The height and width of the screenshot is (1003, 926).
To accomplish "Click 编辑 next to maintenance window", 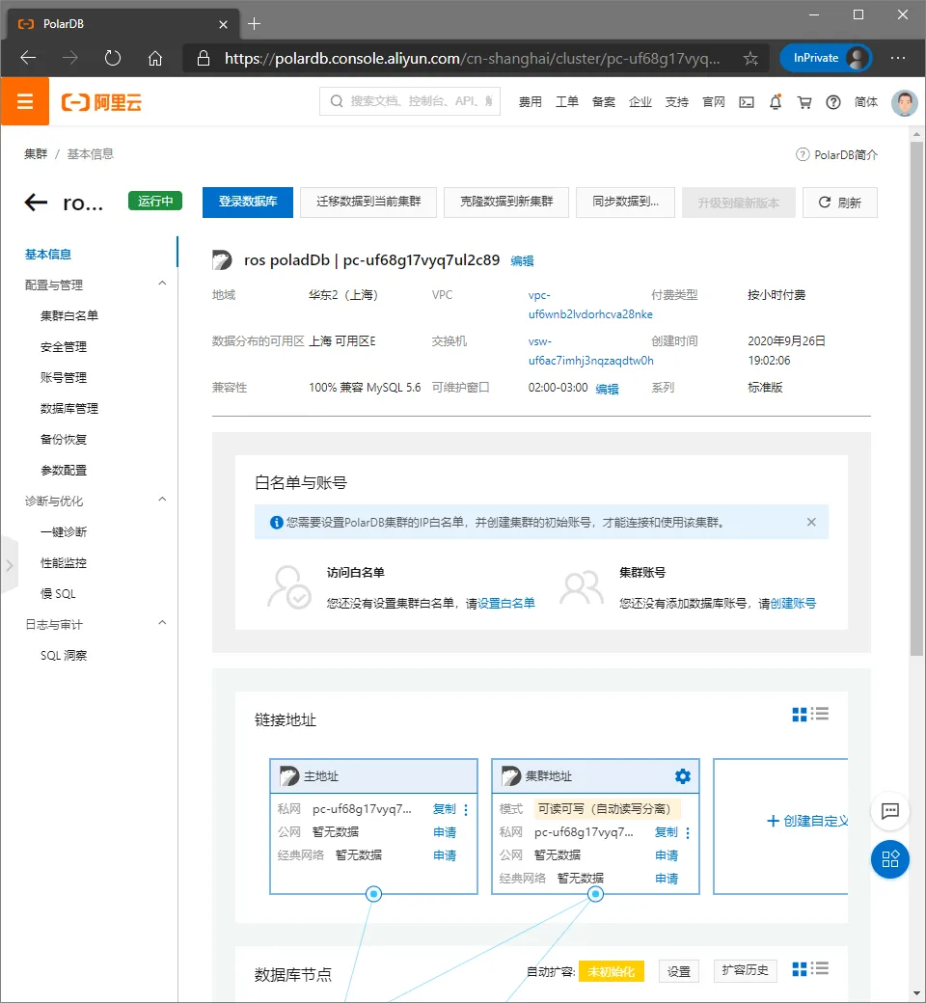I will [x=608, y=389].
